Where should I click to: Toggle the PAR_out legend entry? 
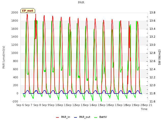pos(82,117)
